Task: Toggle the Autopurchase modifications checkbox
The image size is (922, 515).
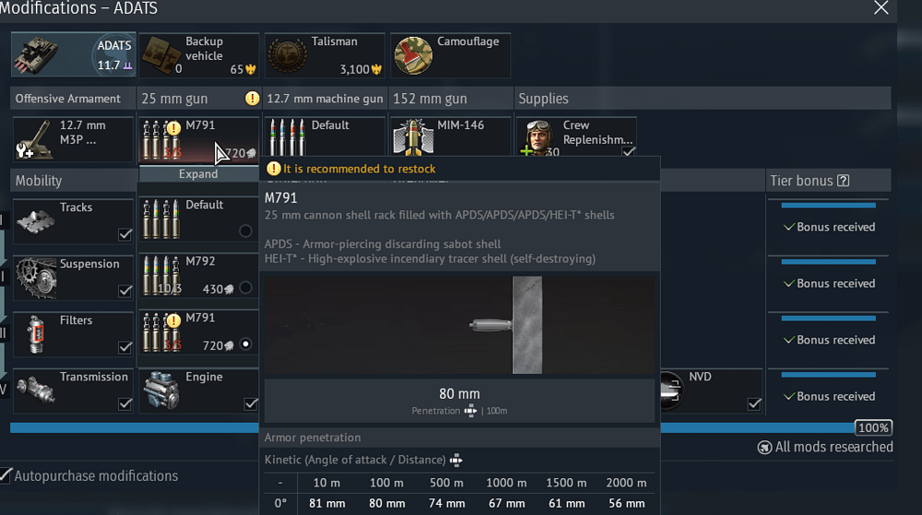Action: pos(7,475)
